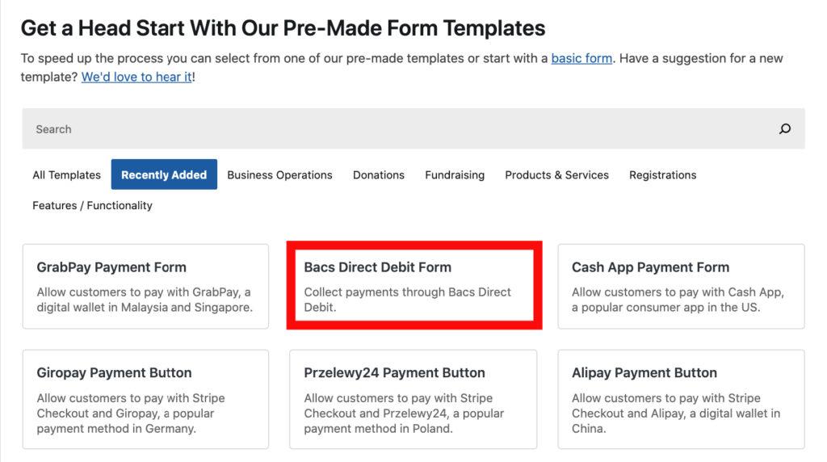Open the Fundraising category tab
The width and height of the screenshot is (827, 462).
click(455, 174)
